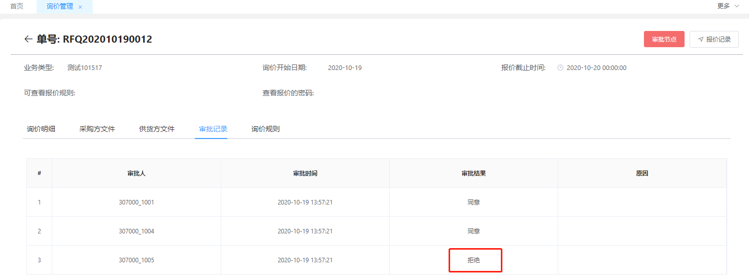
Task: Click the approval time for 307000_1001
Action: click(305, 202)
